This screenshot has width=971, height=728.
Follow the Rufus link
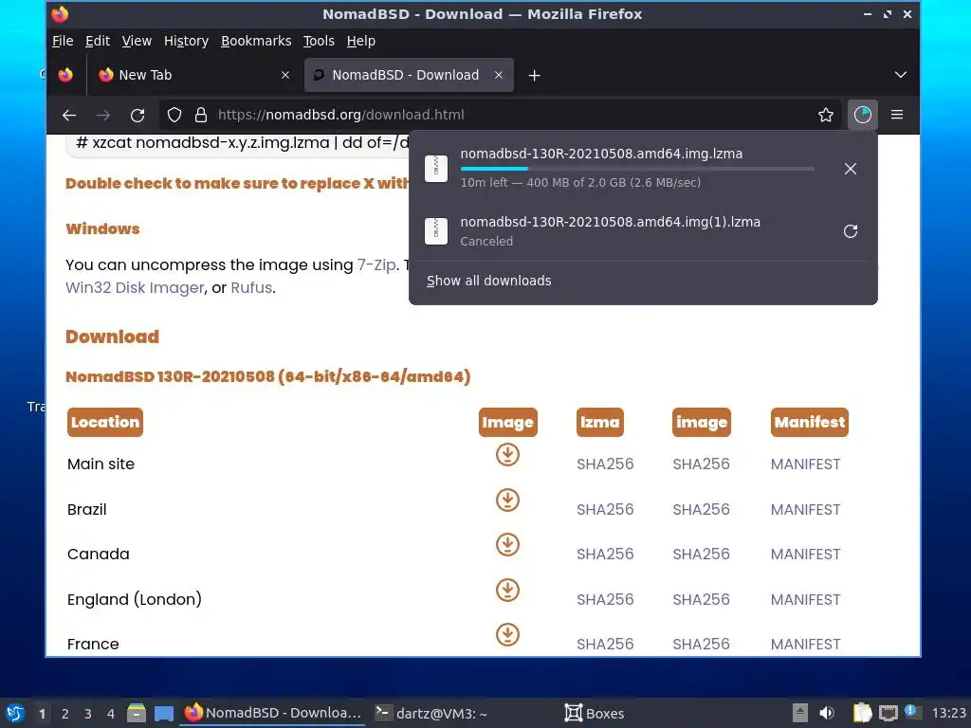[250, 288]
